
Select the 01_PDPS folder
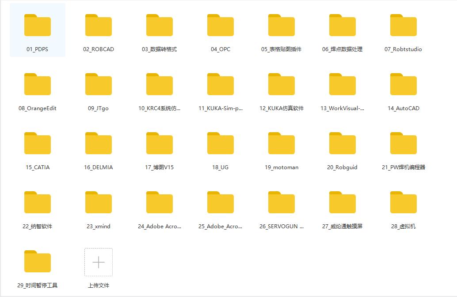[38, 26]
